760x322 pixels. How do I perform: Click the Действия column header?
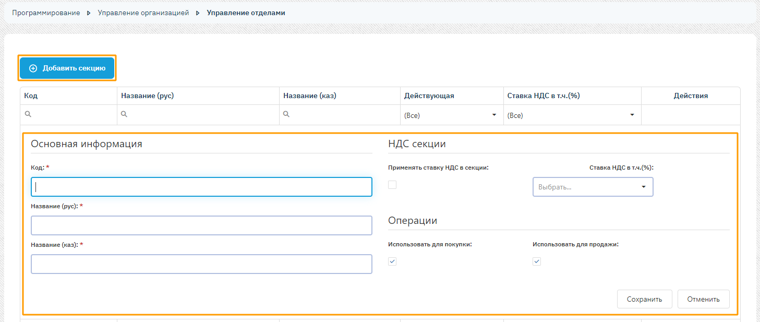(691, 96)
